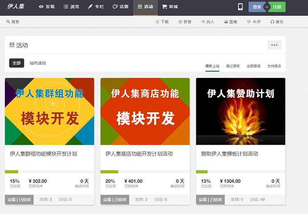Sort by 金额最高 tab
The height and width of the screenshot is (214, 308).
254,66
